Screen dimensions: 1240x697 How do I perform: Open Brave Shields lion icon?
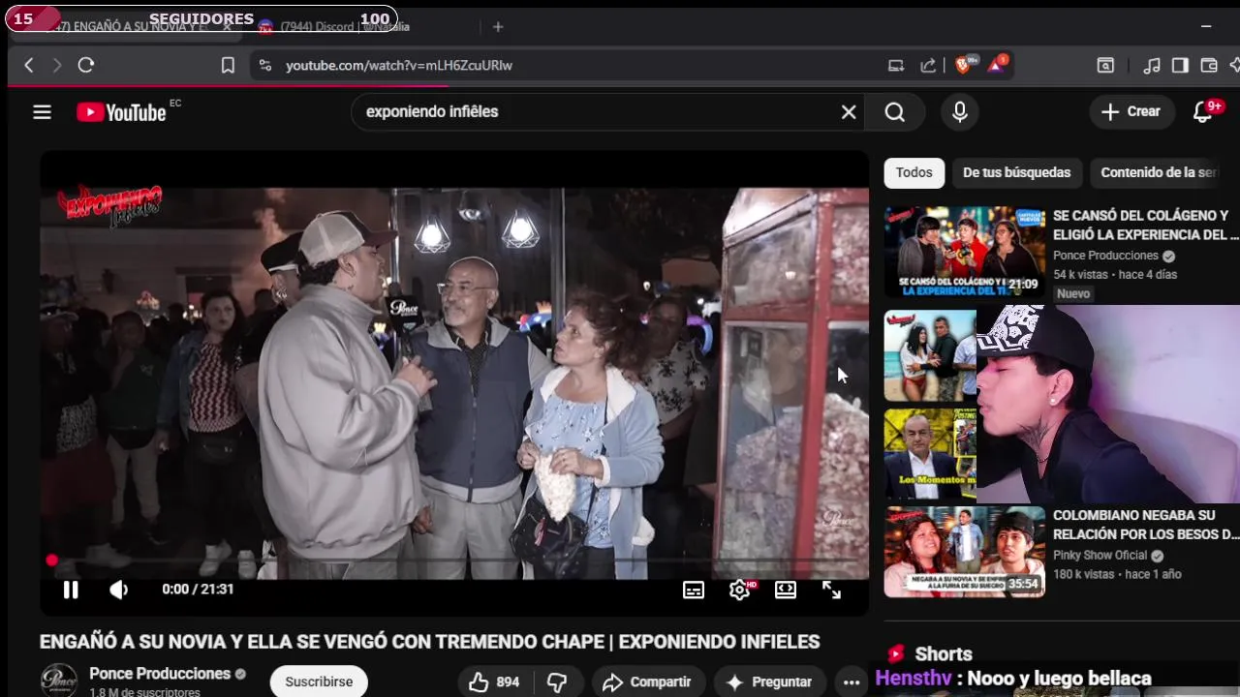tap(964, 65)
